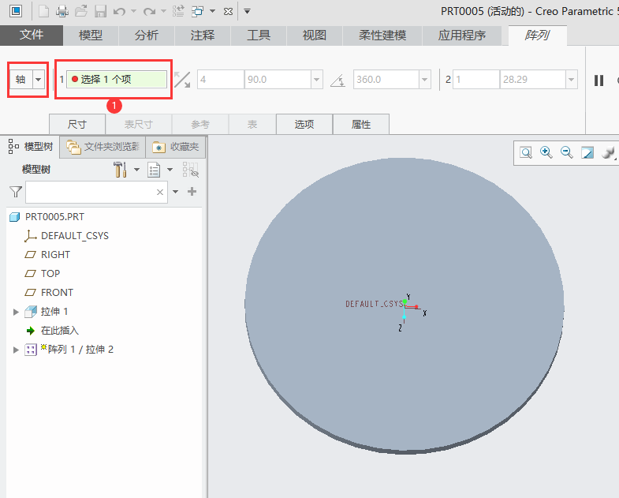Click the Save disk icon
The image size is (619, 498).
pos(100,11)
